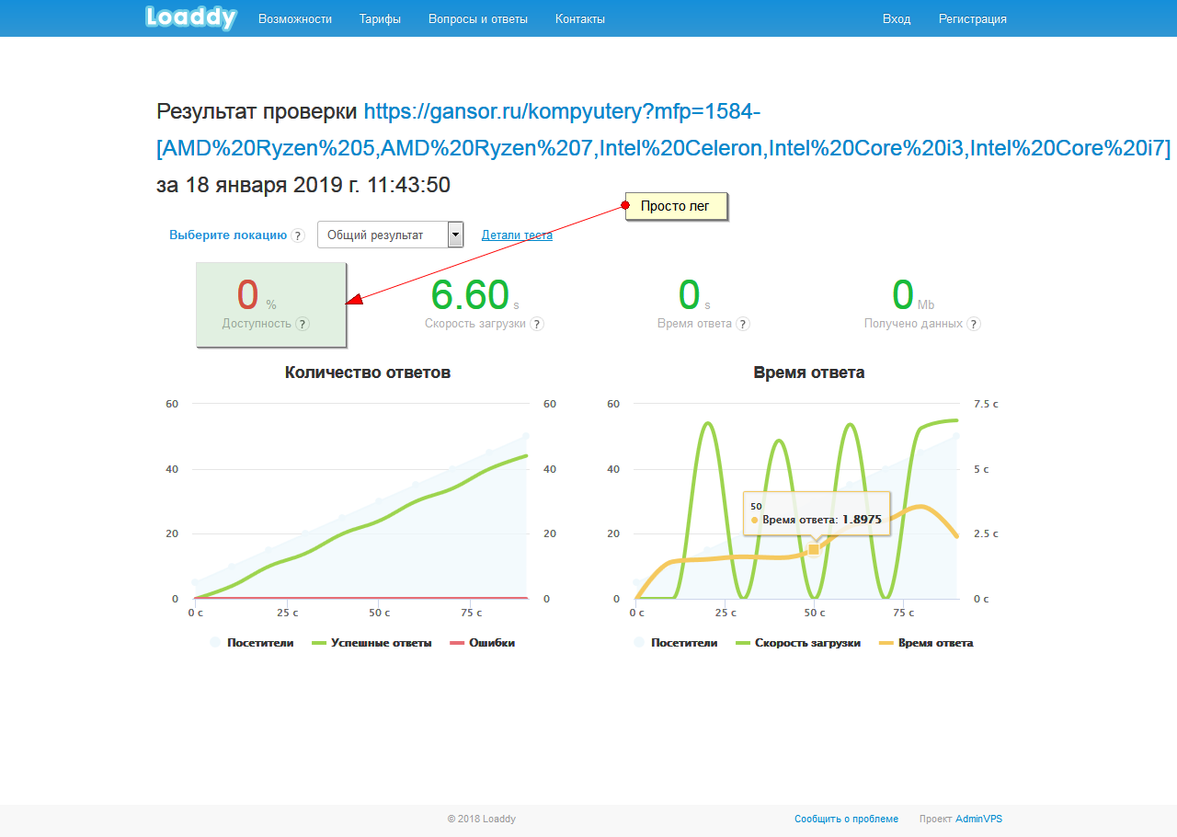Go to Тарифы page
This screenshot has height=837, width=1177.
pyautogui.click(x=380, y=18)
